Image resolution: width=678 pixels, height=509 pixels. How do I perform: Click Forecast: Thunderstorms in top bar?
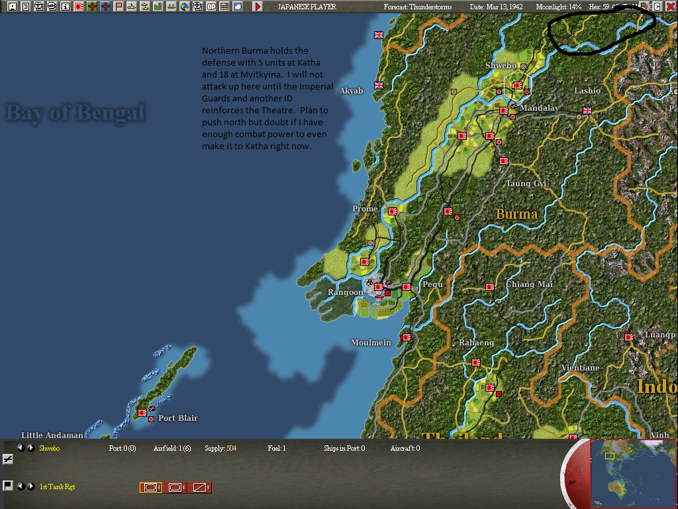(x=418, y=7)
